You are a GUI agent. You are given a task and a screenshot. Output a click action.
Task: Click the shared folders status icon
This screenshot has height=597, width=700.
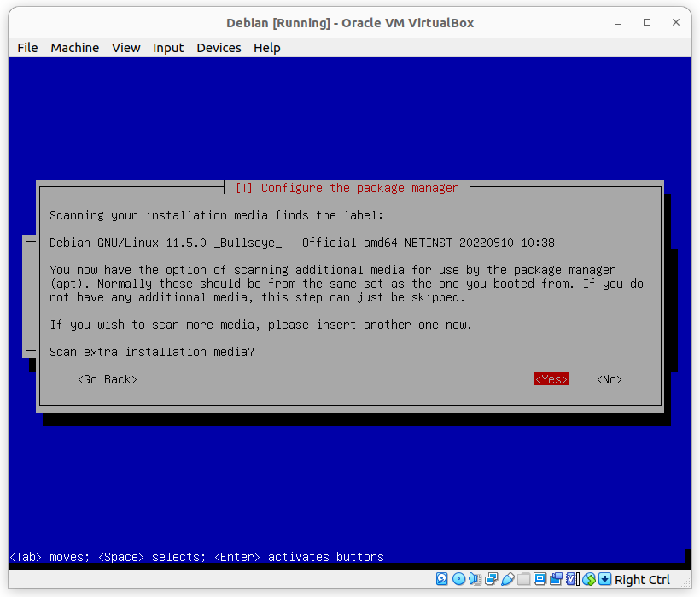tap(523, 579)
